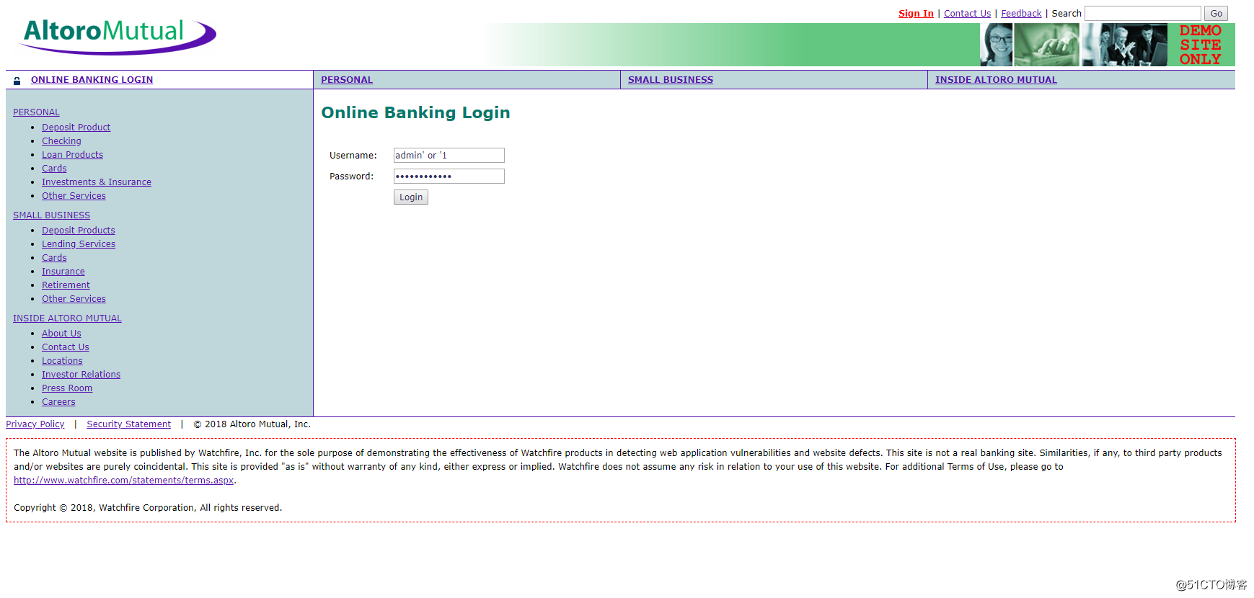Open Investments & Insurance link
The width and height of the screenshot is (1254, 598).
97,182
